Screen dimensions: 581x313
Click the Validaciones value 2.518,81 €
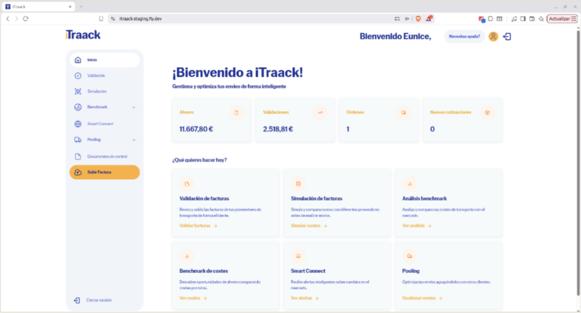coord(278,129)
